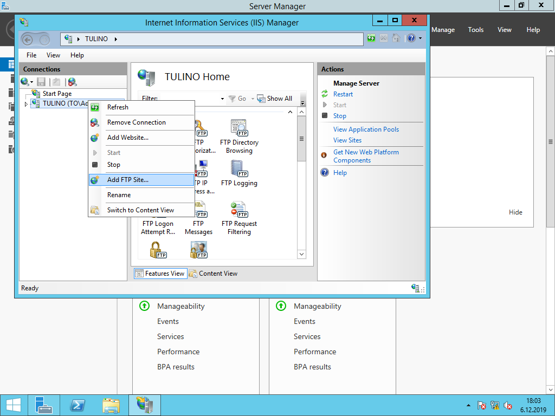Image resolution: width=555 pixels, height=416 pixels.
Task: Open the Filter combo box dropdown
Action: 222,99
